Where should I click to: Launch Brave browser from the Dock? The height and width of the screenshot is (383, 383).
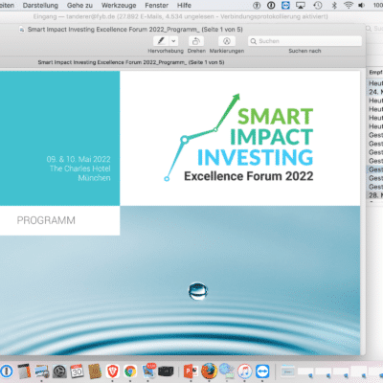click(x=112, y=372)
